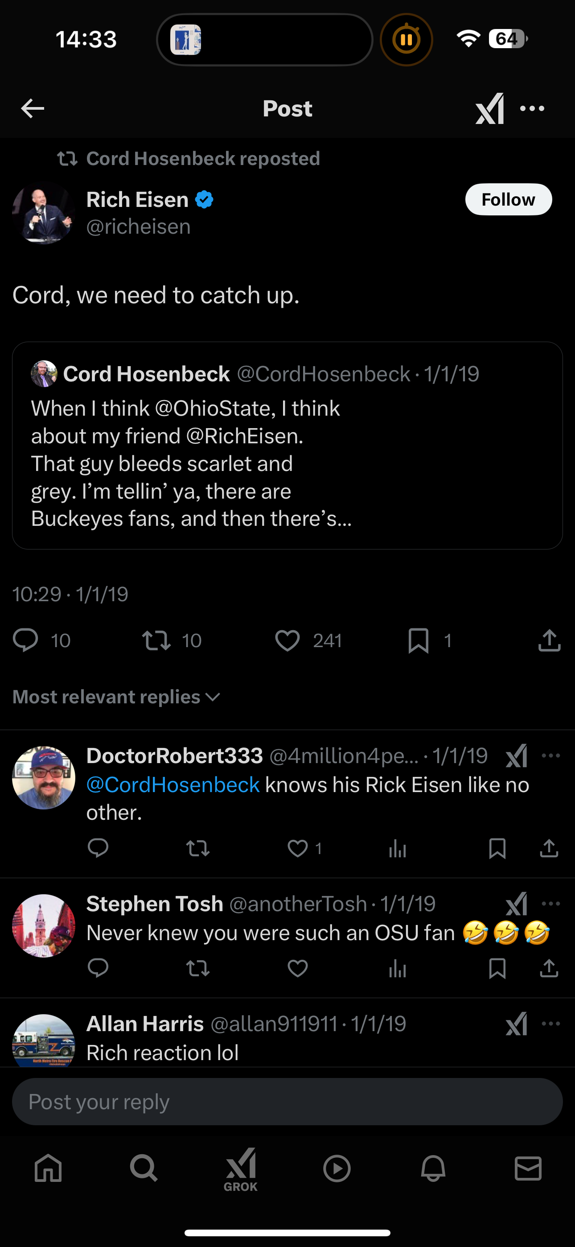Expand Most relevant replies sort dropdown

pyautogui.click(x=116, y=697)
